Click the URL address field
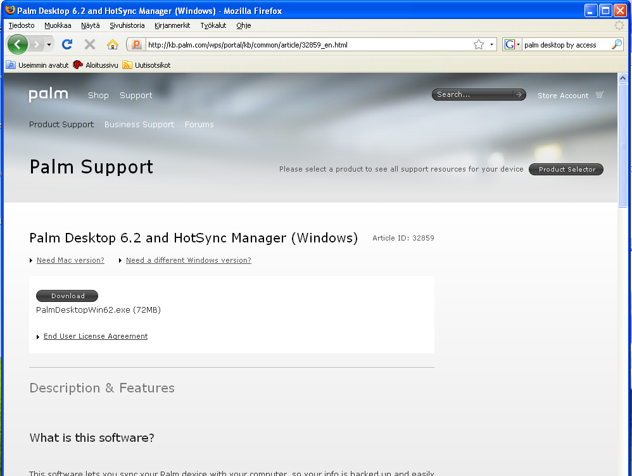632x476 pixels. [x=308, y=45]
